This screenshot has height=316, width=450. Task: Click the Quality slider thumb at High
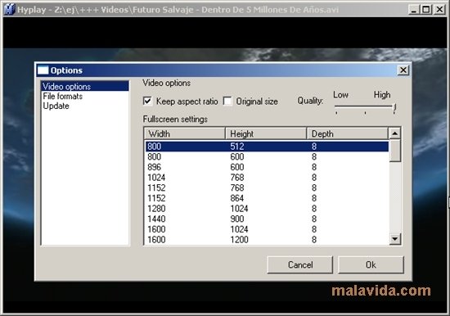pos(394,108)
